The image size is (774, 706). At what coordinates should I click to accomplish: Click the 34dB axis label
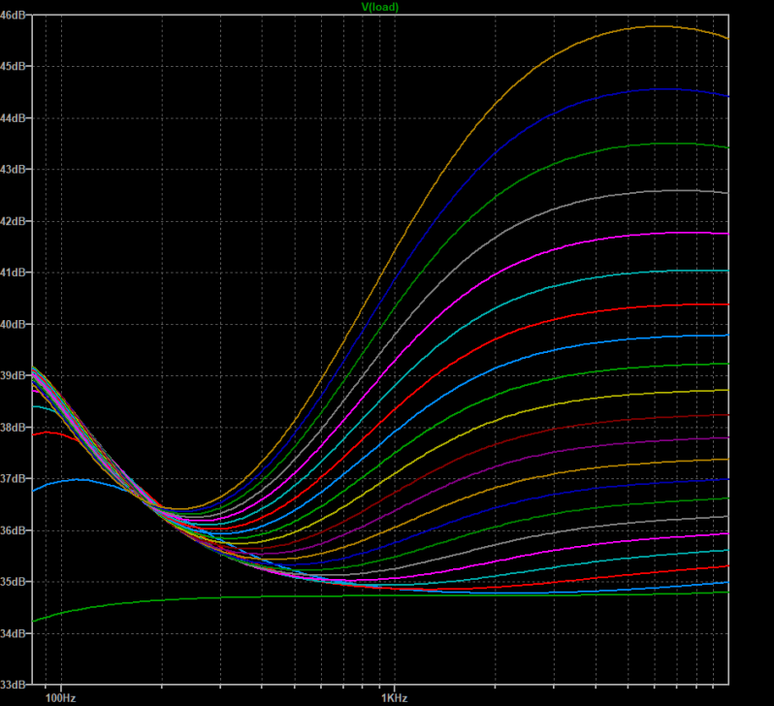coord(16,633)
